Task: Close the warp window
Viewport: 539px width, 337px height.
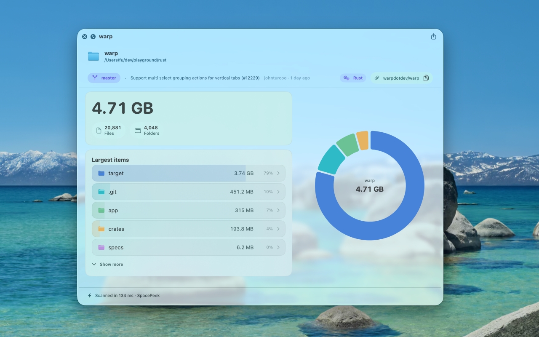Action: coord(85,37)
